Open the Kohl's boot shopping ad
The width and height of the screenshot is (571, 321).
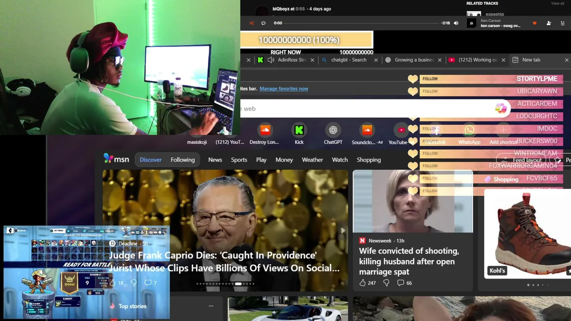coord(527,233)
